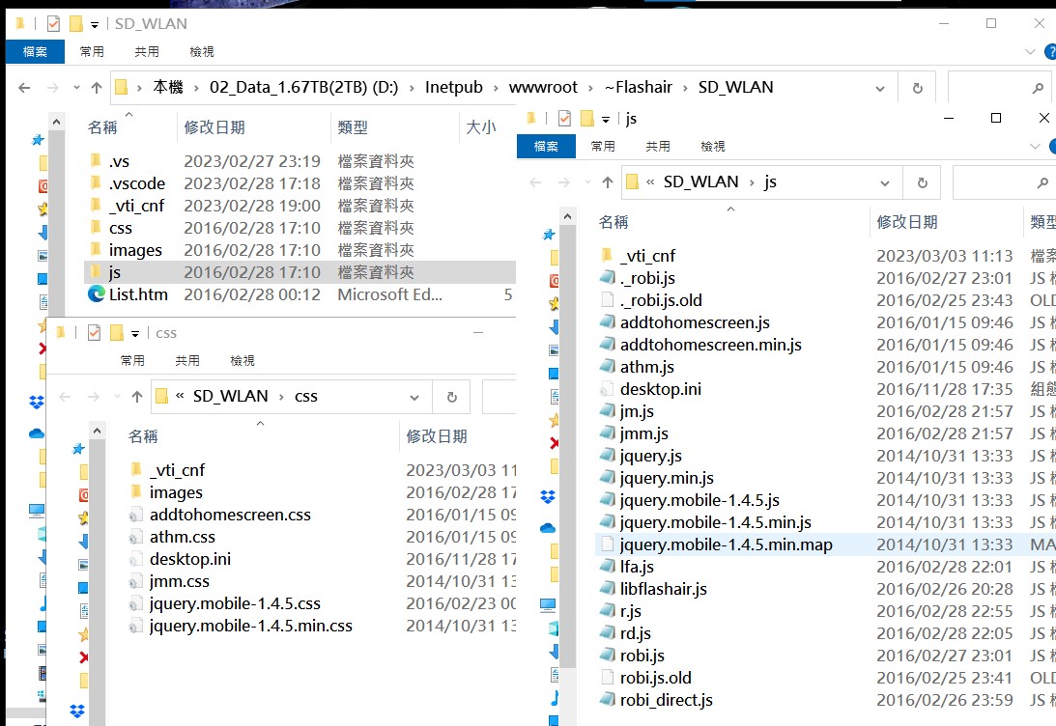Open the 檔案 menu in SD_WLAN window

tap(35, 52)
